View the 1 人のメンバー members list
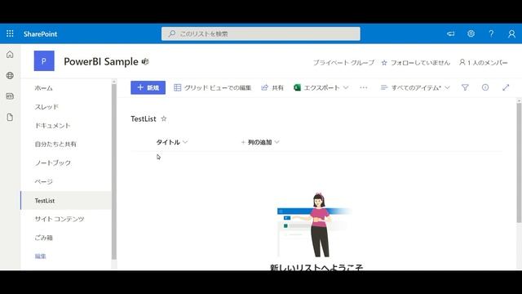This screenshot has height=294, width=522. click(484, 63)
